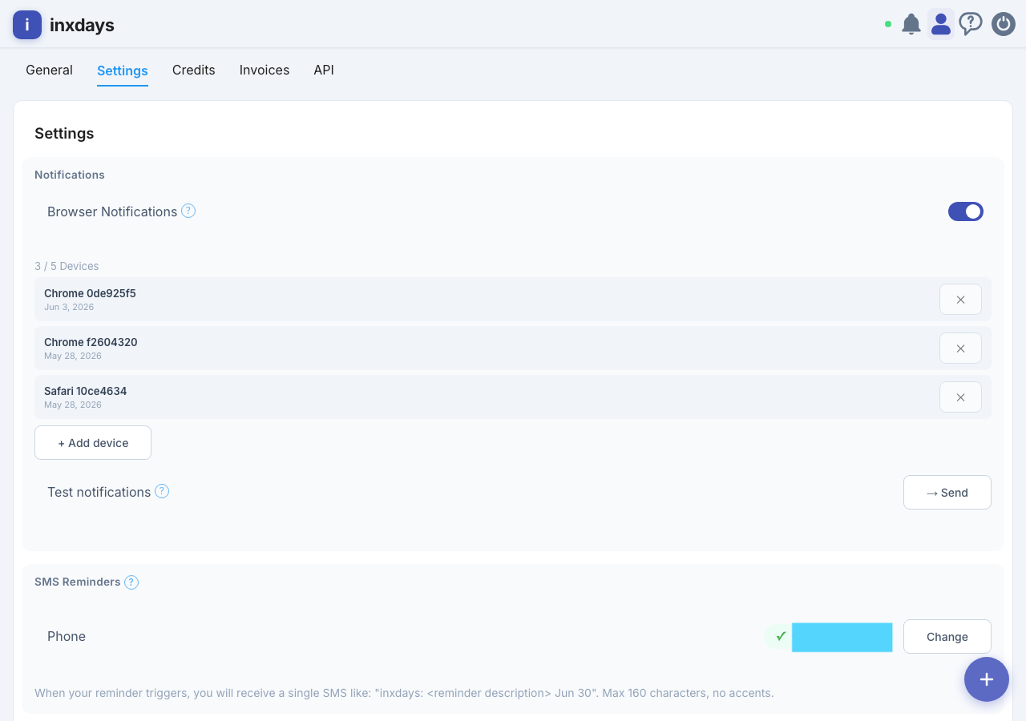The width and height of the screenshot is (1026, 721).
Task: Remove the Safari 10ce4634 device
Action: click(x=960, y=397)
